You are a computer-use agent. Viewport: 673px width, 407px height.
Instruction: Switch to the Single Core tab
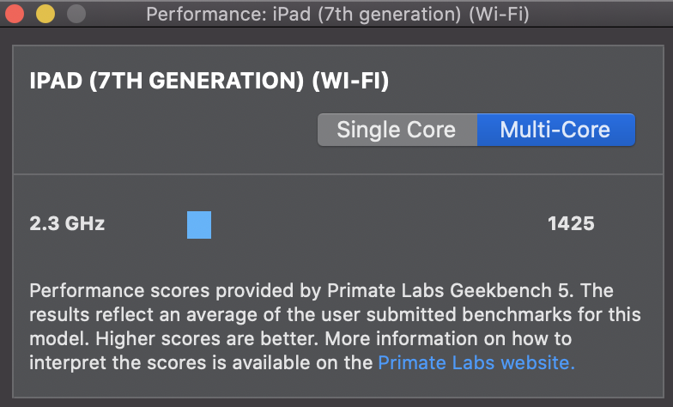point(396,130)
